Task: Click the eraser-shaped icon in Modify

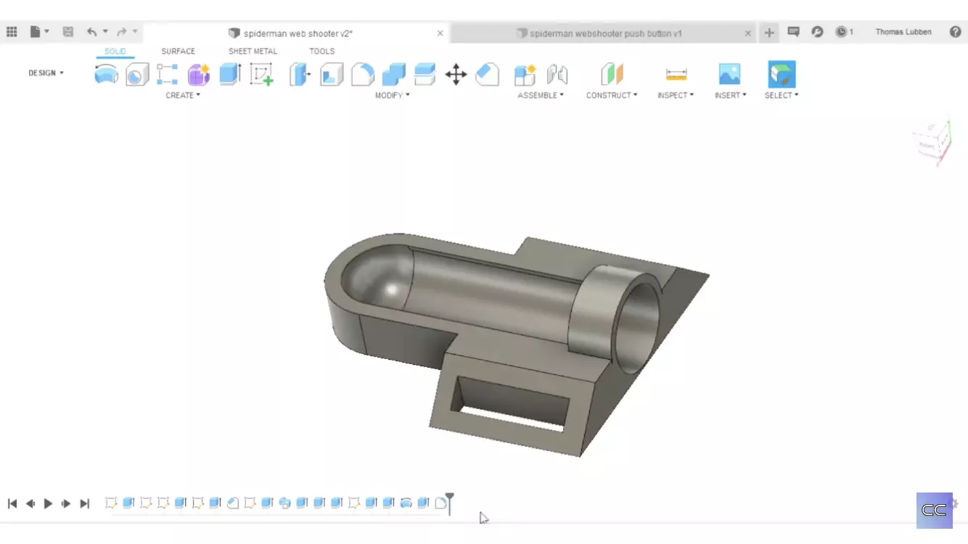Action: click(x=487, y=74)
